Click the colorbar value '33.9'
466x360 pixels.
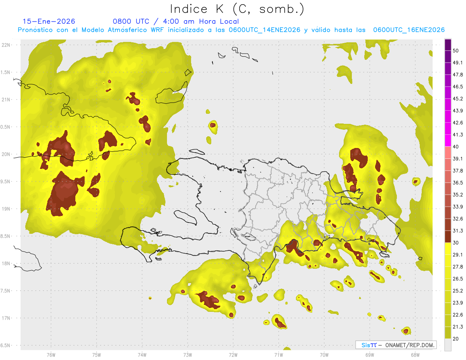pos(458,207)
